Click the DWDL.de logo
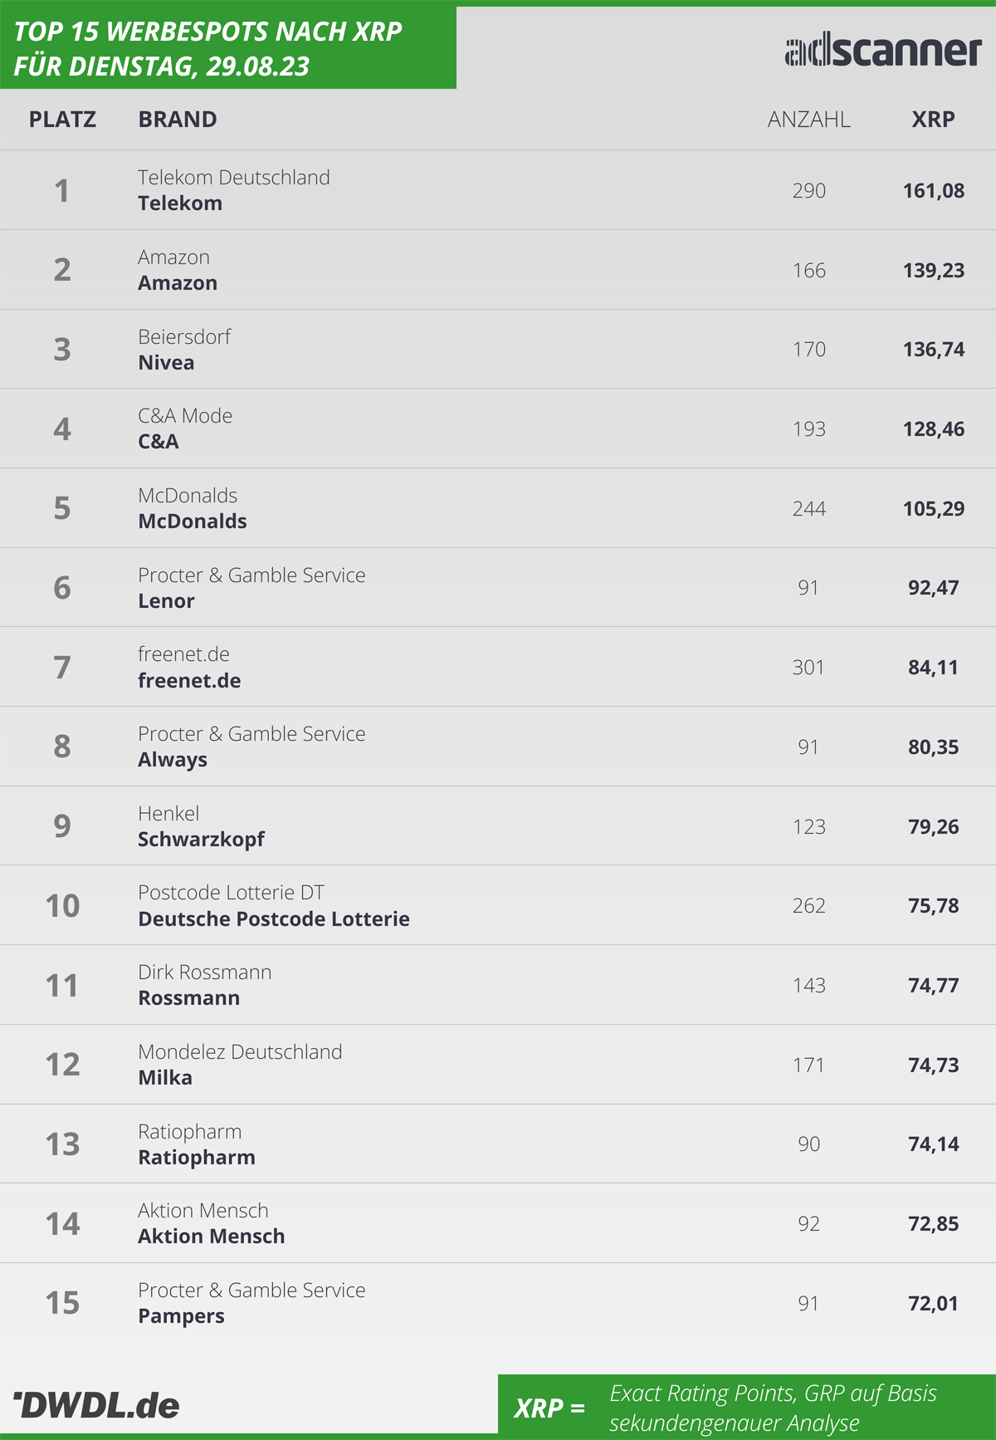Viewport: 996px width, 1440px height. point(96,1405)
